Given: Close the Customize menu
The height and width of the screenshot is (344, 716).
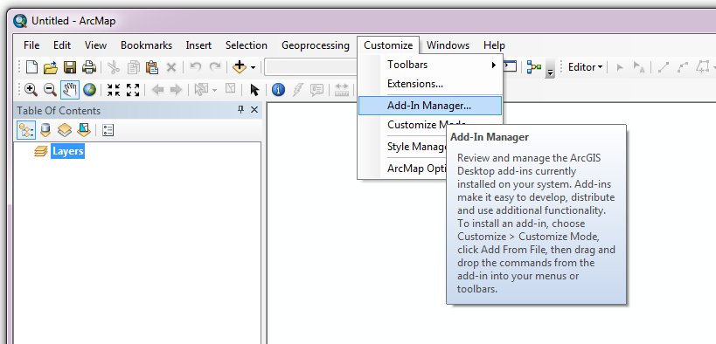Looking at the screenshot, I should 388,45.
